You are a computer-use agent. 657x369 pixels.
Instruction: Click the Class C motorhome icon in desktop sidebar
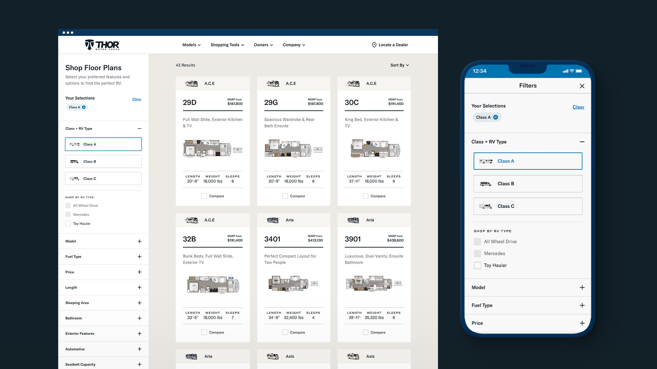(x=75, y=179)
